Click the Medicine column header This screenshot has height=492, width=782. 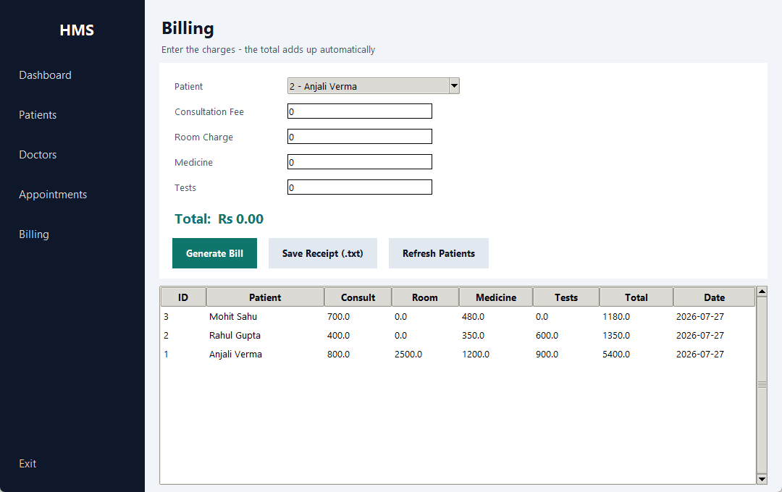[x=496, y=297]
